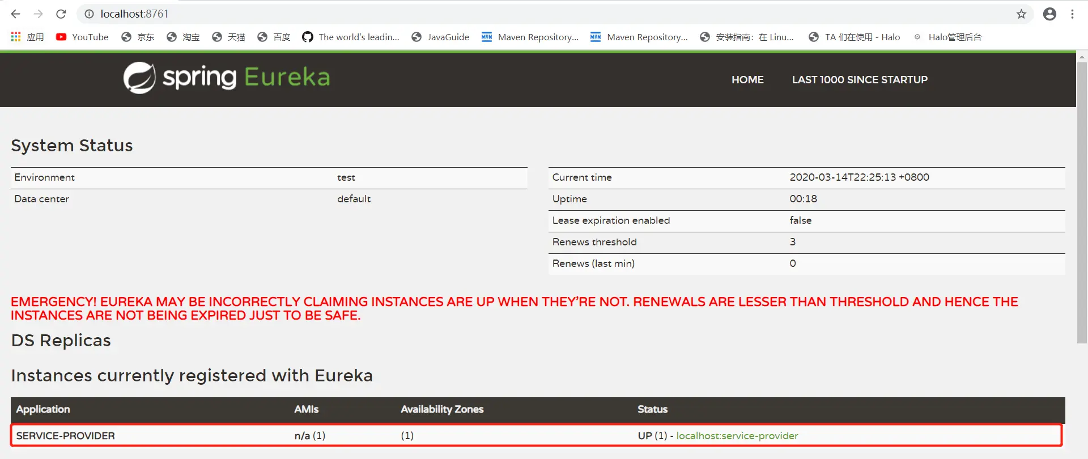Open the JavaGuide bookmark
Viewport: 1088px width, 459px height.
[440, 37]
